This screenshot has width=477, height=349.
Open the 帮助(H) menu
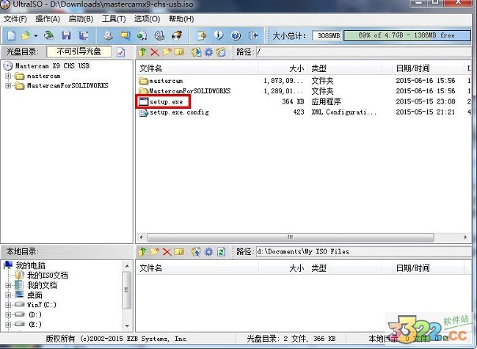[181, 19]
